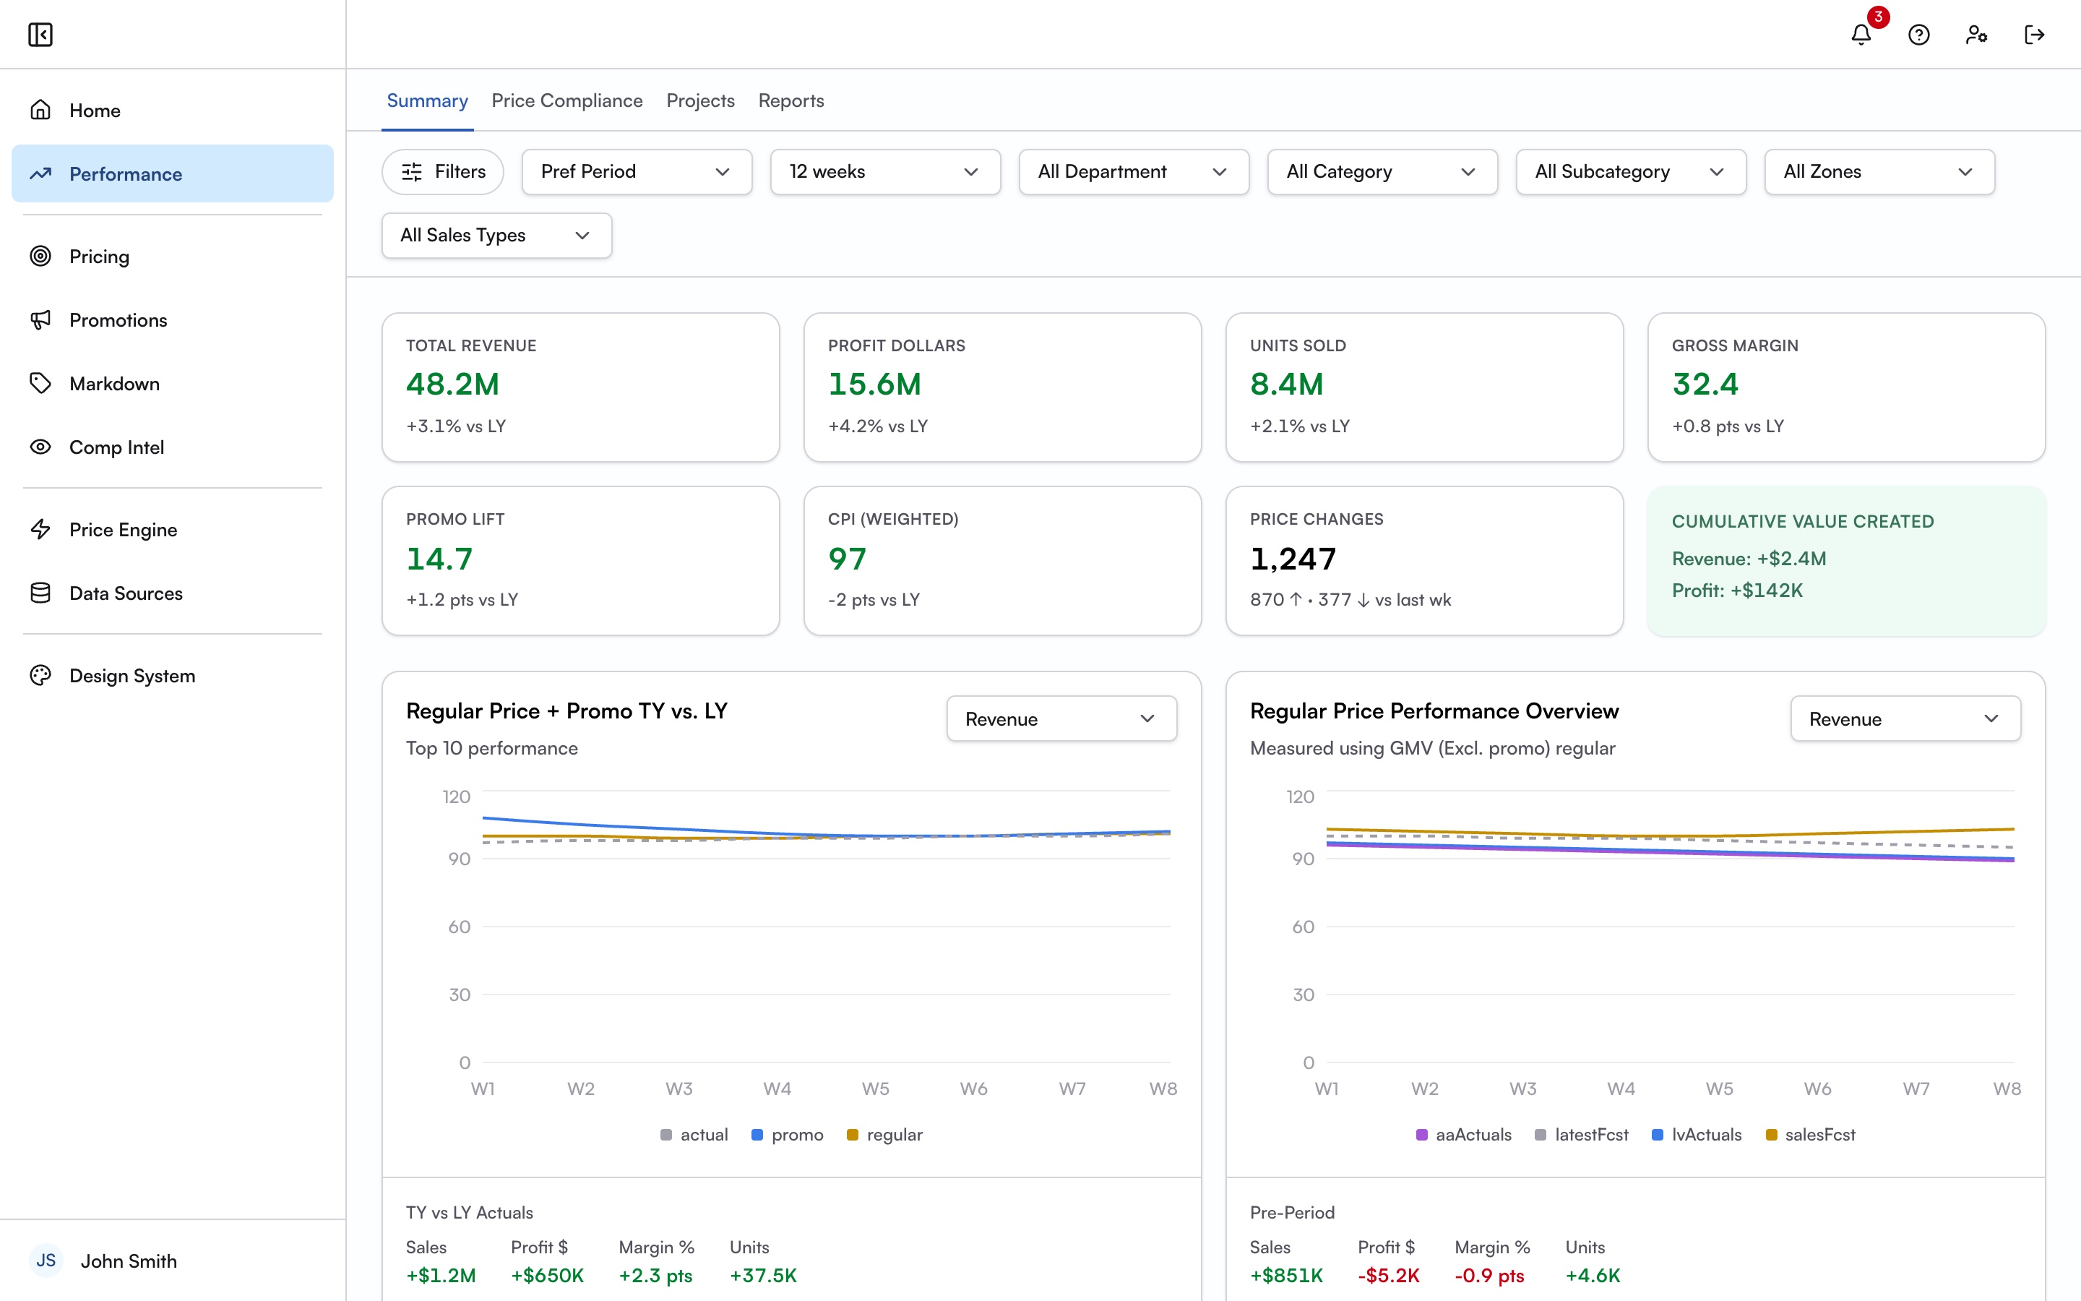The width and height of the screenshot is (2081, 1301).
Task: Collapse the sidebar panel icon
Action: coord(40,35)
